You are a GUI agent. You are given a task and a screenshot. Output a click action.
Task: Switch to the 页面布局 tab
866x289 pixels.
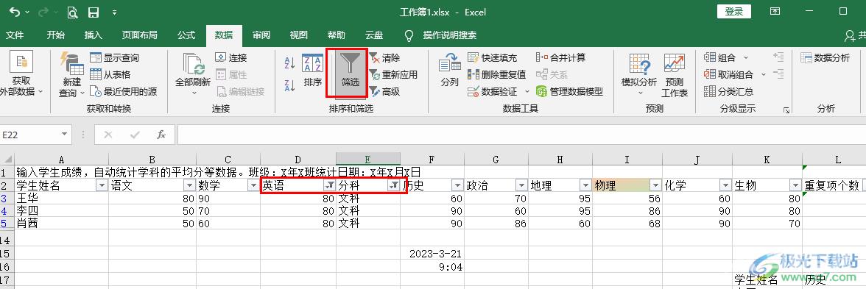click(x=140, y=35)
